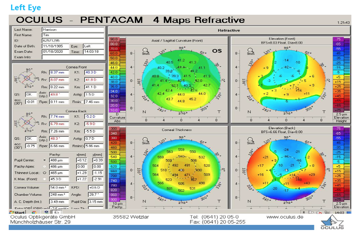Pick the 300 swatch in the pachymetry scale
364x233 pixels.
(x=114, y=129)
